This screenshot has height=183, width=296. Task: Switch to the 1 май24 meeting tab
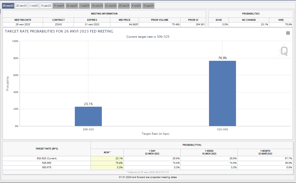click(x=84, y=5)
